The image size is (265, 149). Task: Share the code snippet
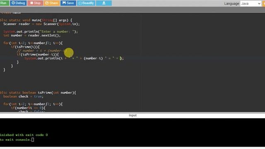(51, 3)
